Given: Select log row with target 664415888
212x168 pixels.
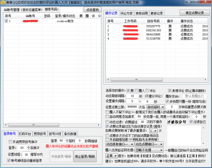Looking at the screenshot, I should pyautogui.click(x=157, y=34).
